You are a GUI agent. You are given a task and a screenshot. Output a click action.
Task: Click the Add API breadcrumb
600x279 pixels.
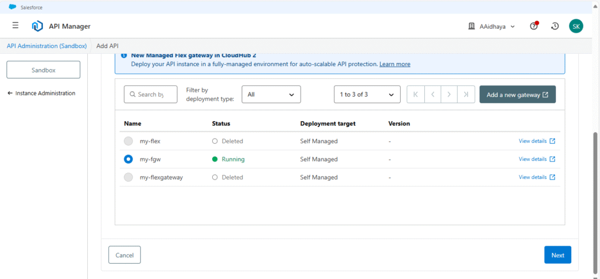coord(107,46)
